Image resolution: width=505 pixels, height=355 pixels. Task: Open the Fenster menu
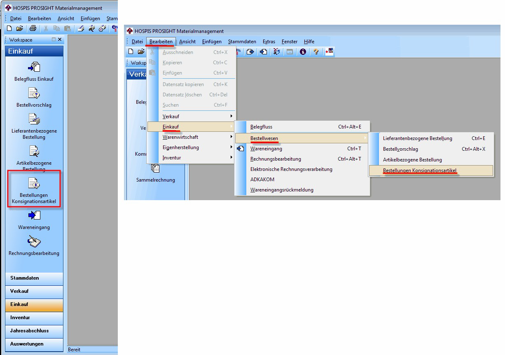(290, 42)
